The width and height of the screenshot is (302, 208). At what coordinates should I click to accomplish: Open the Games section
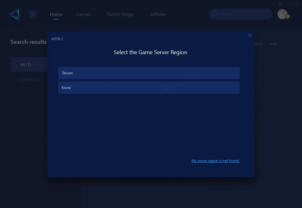coord(83,14)
